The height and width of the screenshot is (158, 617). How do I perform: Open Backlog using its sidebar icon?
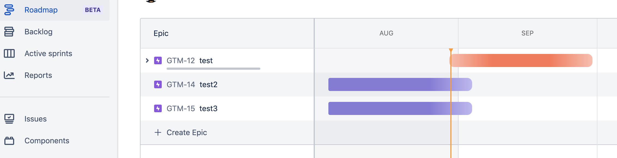coord(9,32)
